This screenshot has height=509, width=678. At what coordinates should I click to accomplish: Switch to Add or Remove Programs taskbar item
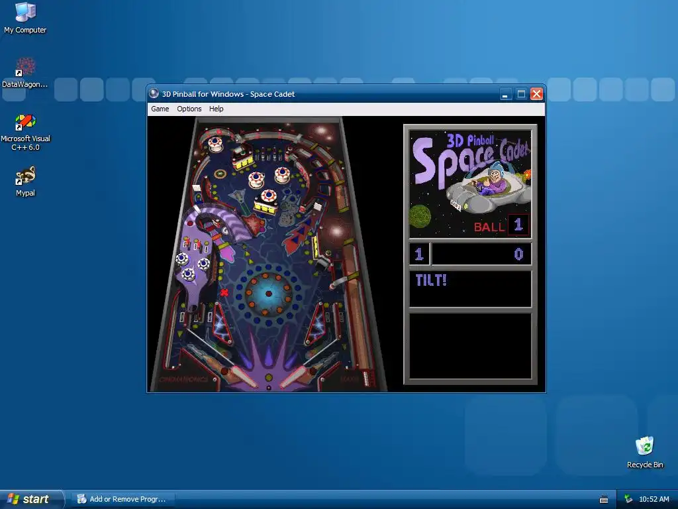pos(122,499)
